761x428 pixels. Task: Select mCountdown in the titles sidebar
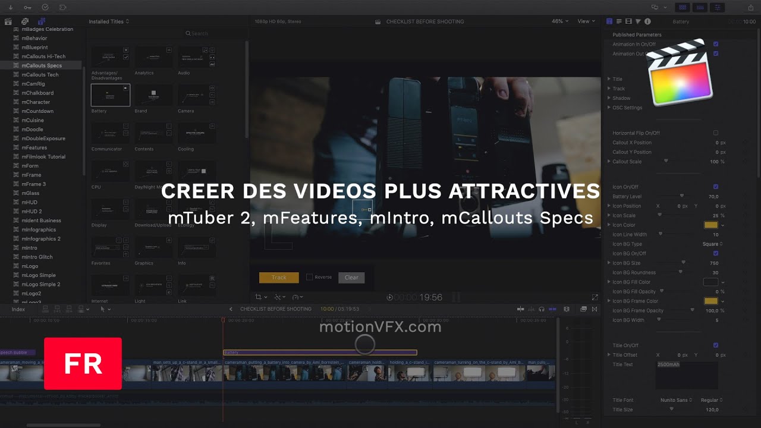(x=37, y=111)
